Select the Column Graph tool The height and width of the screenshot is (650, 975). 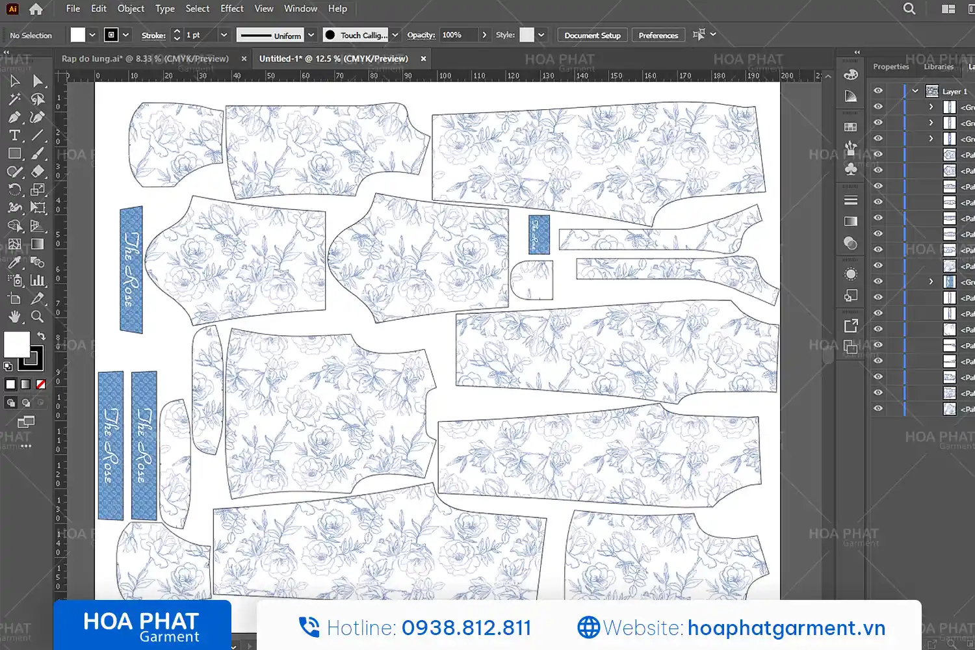point(38,281)
